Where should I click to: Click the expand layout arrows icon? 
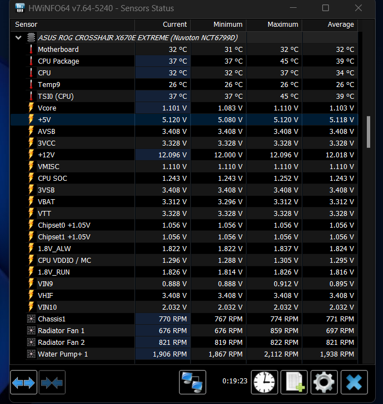(x=23, y=383)
